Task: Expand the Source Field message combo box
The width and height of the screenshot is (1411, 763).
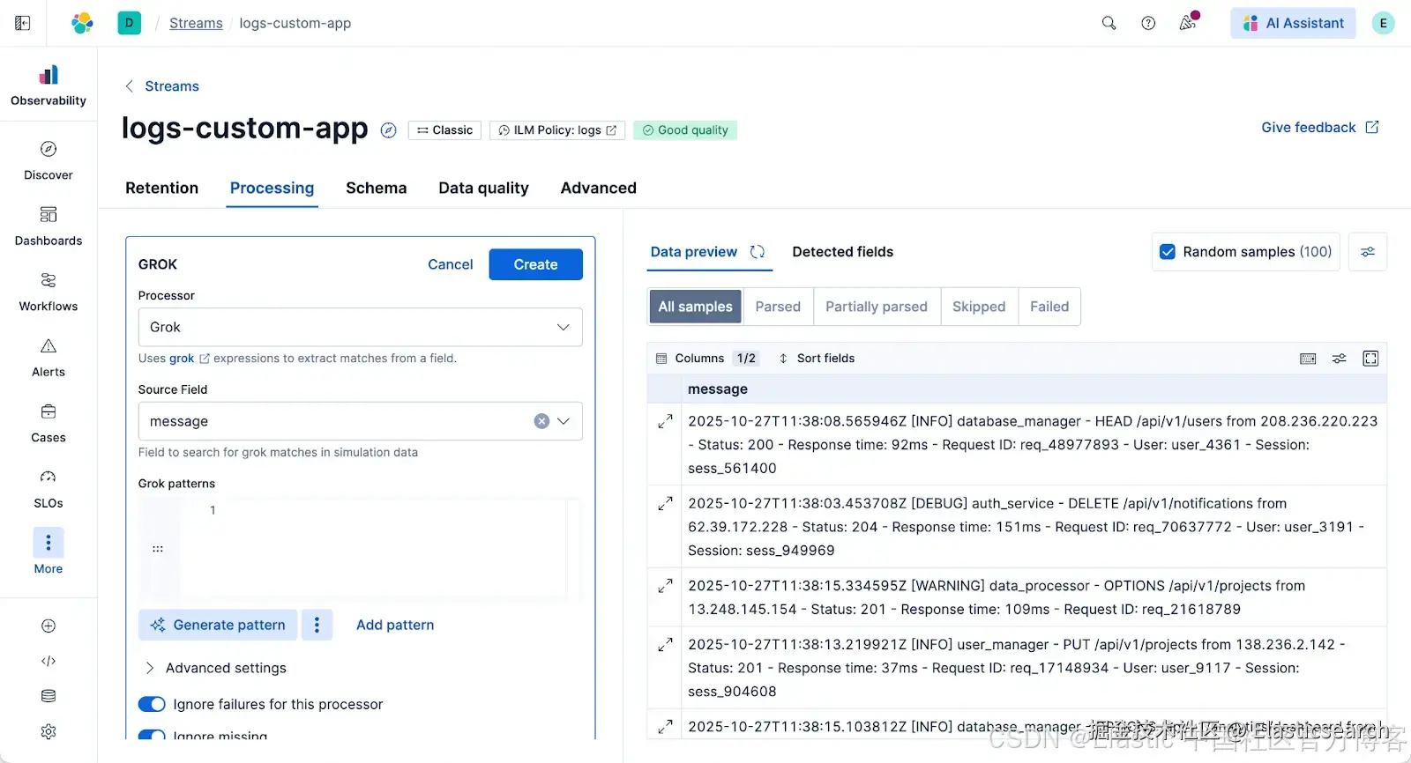Action: pyautogui.click(x=564, y=421)
